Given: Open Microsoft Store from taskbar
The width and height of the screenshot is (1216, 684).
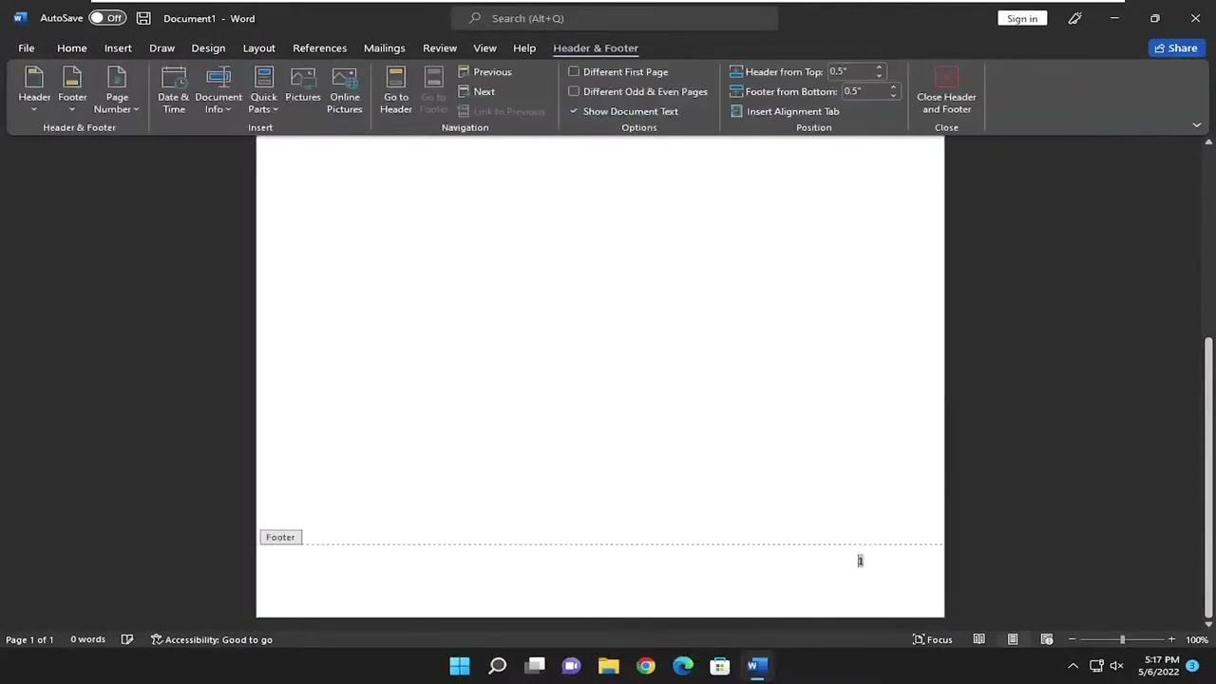Looking at the screenshot, I should tap(720, 666).
